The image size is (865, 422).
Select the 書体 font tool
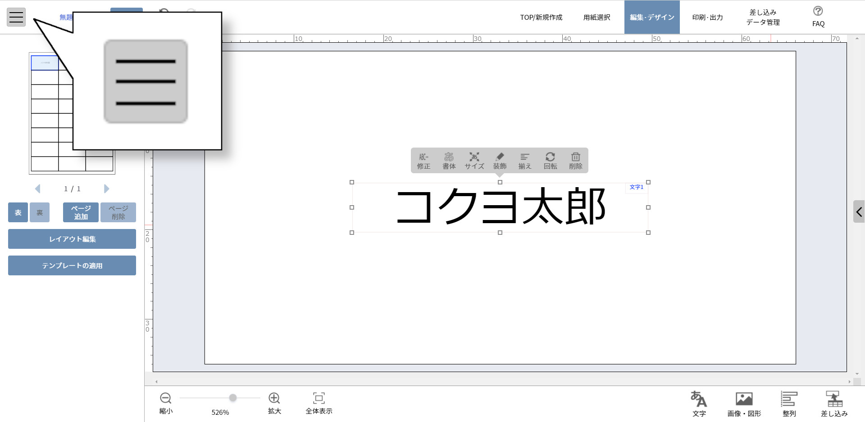(x=449, y=161)
